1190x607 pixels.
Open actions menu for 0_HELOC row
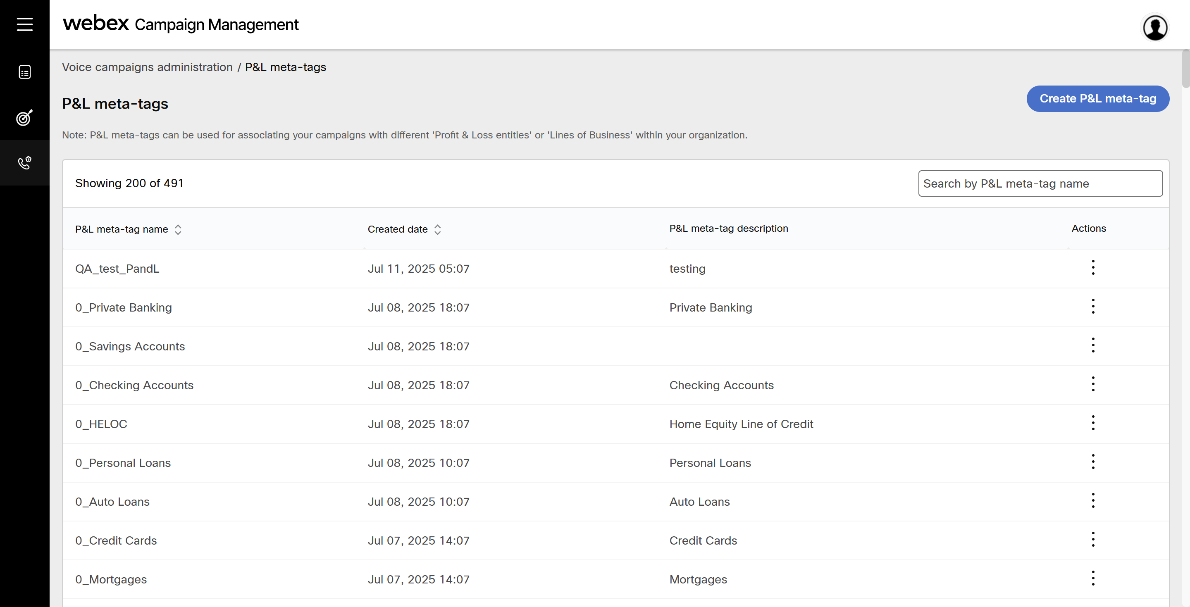click(1093, 423)
